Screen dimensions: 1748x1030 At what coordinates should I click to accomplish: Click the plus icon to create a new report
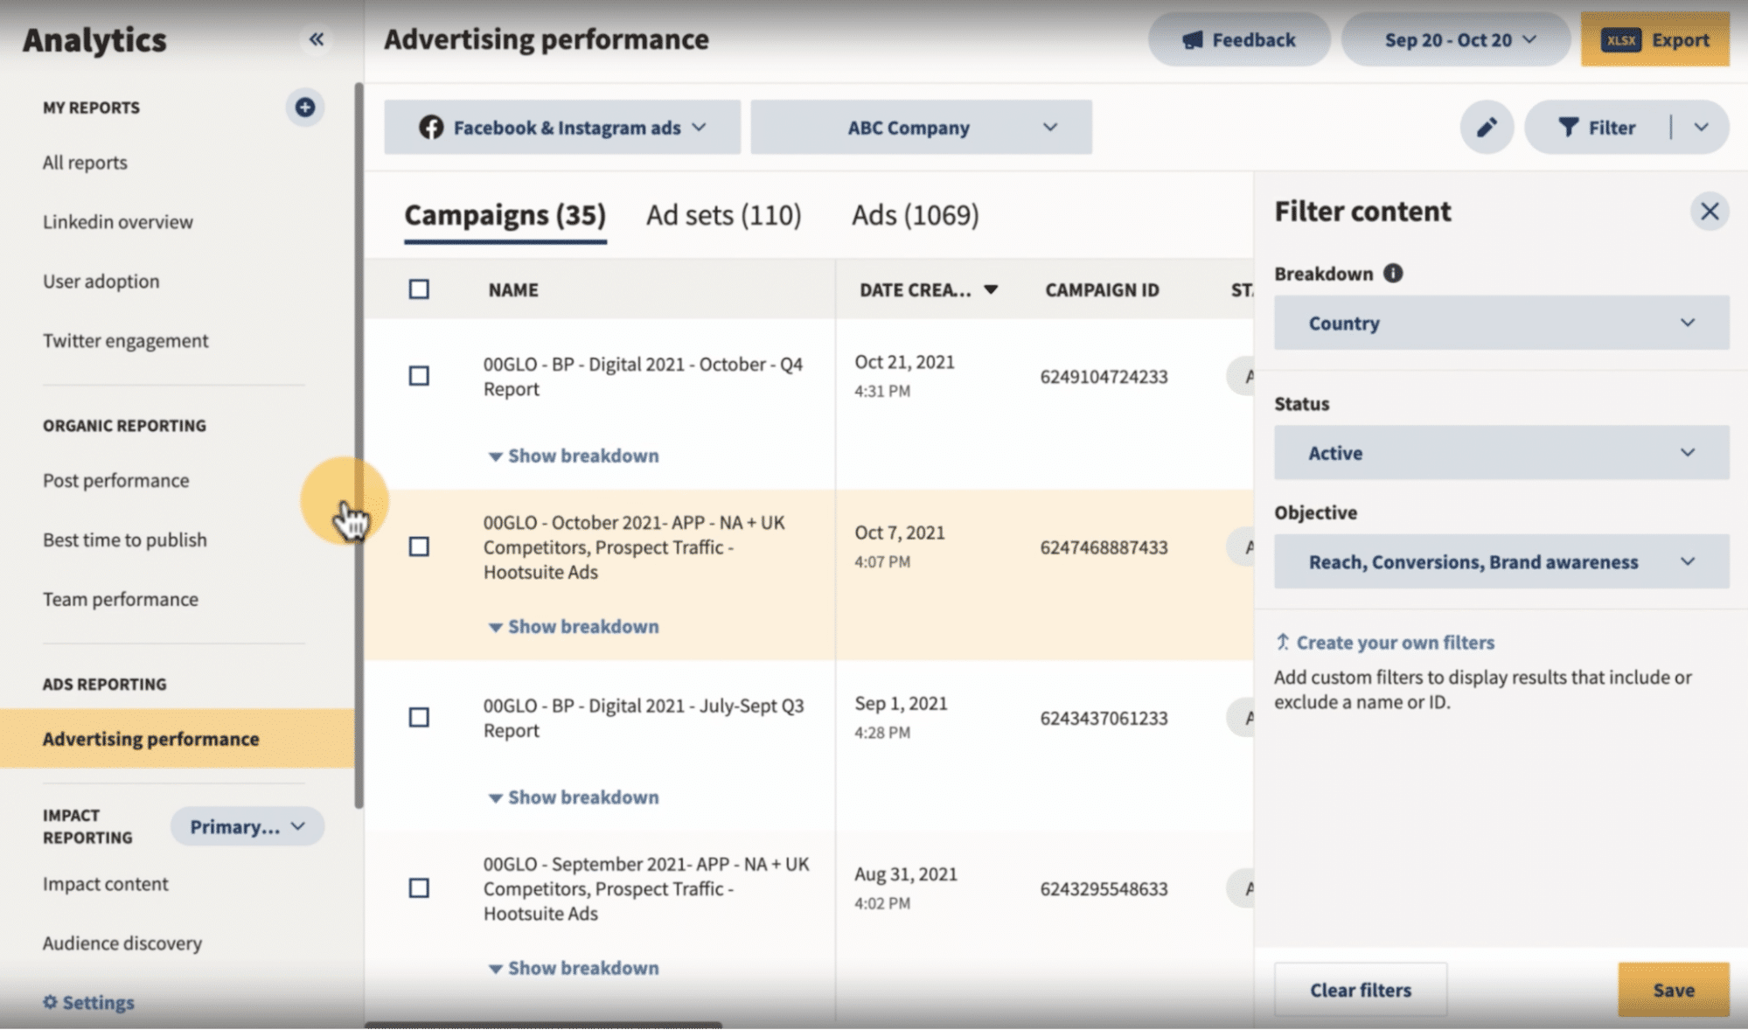[304, 108]
